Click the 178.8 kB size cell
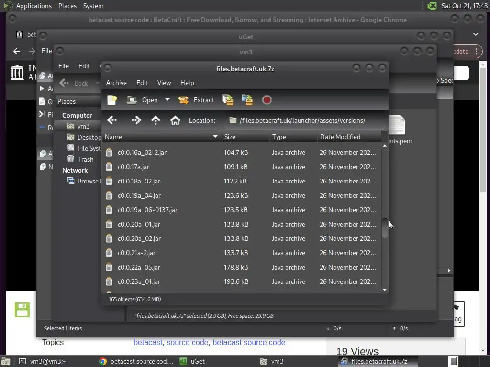 click(236, 268)
